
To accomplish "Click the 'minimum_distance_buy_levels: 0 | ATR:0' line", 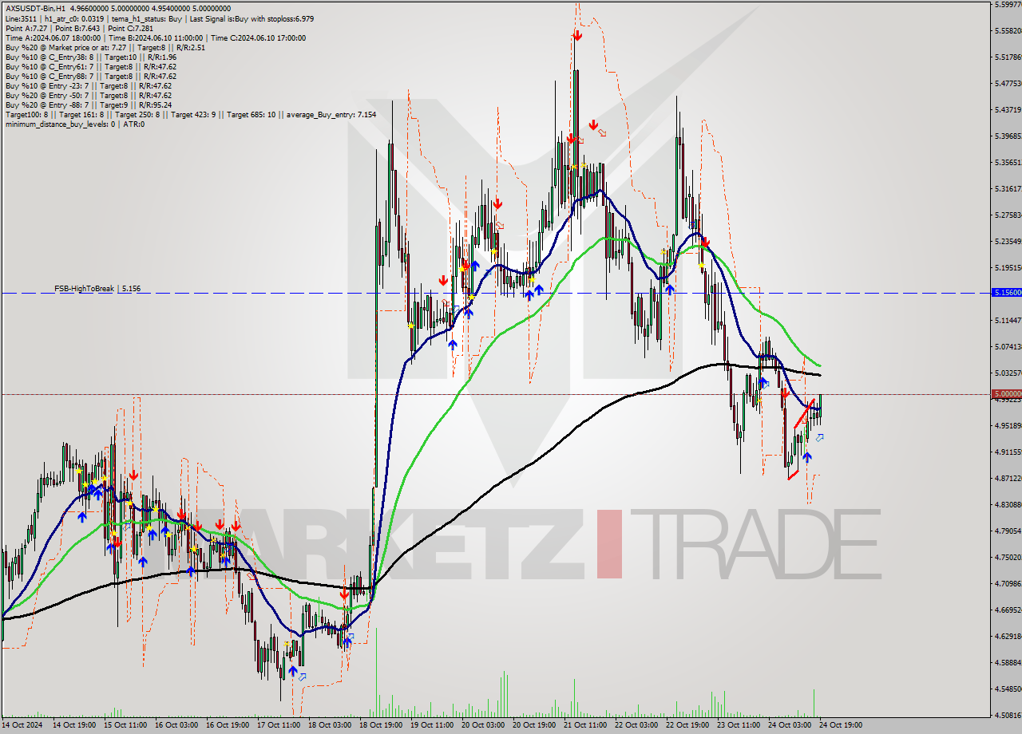I will pos(74,124).
